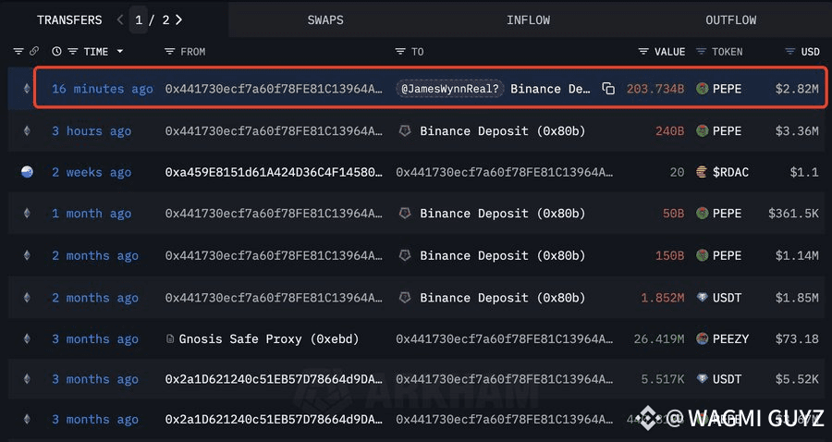Click the PEEZY token name

(730, 338)
